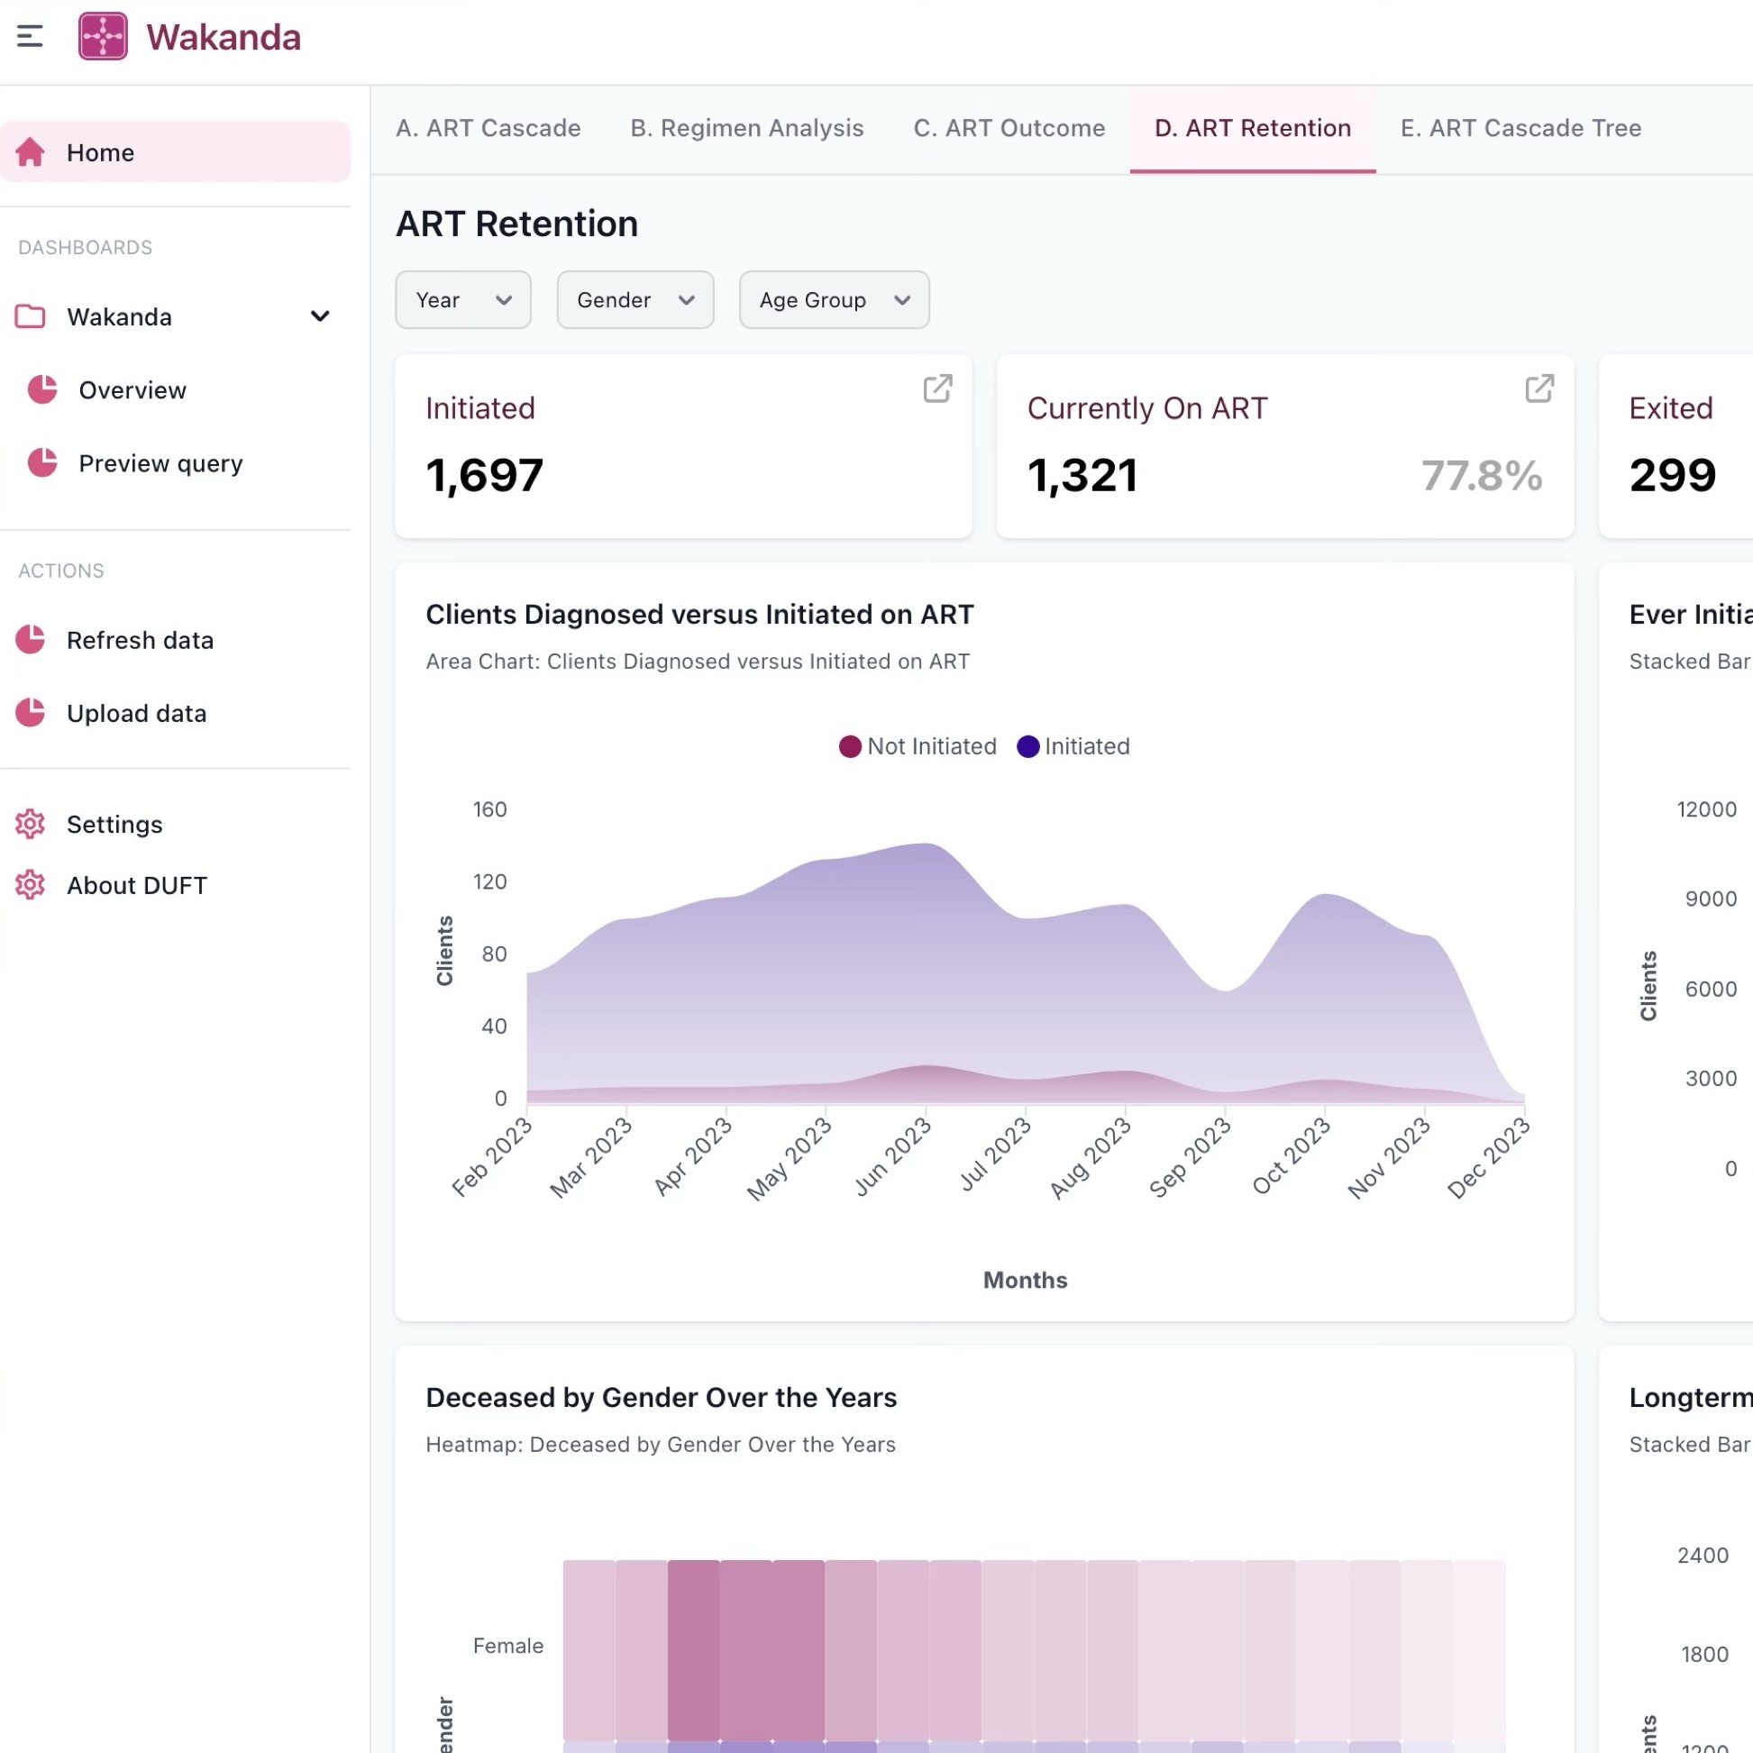
Task: Open Initiated card external link icon
Action: tap(937, 388)
